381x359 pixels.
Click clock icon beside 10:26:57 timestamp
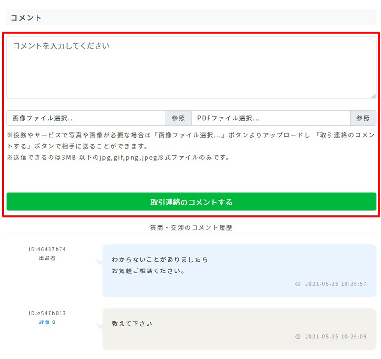click(298, 284)
